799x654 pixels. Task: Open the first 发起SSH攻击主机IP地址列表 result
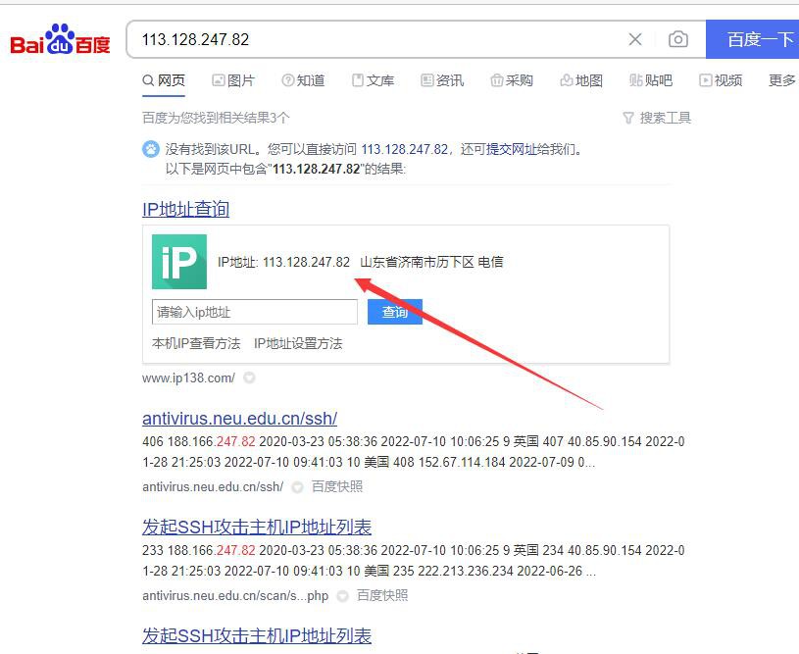pos(257,528)
